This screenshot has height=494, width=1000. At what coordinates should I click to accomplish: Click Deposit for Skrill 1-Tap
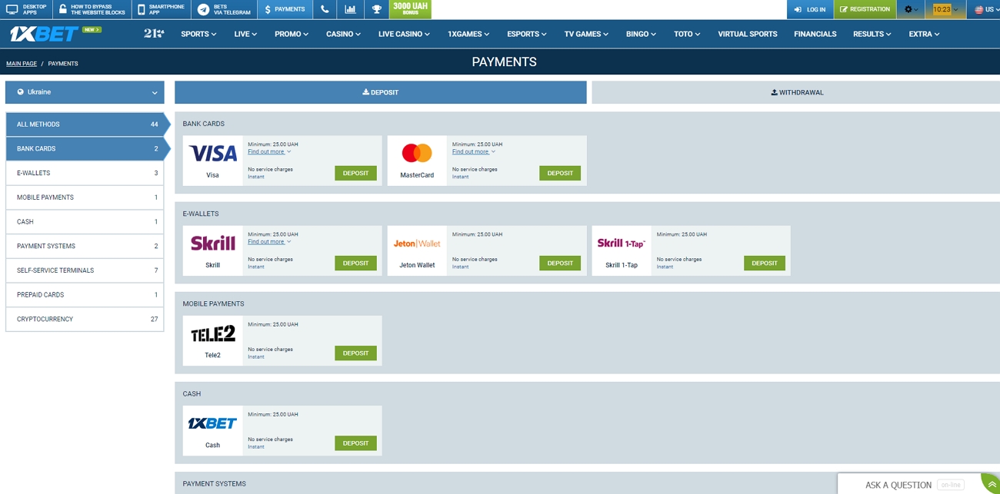click(765, 263)
